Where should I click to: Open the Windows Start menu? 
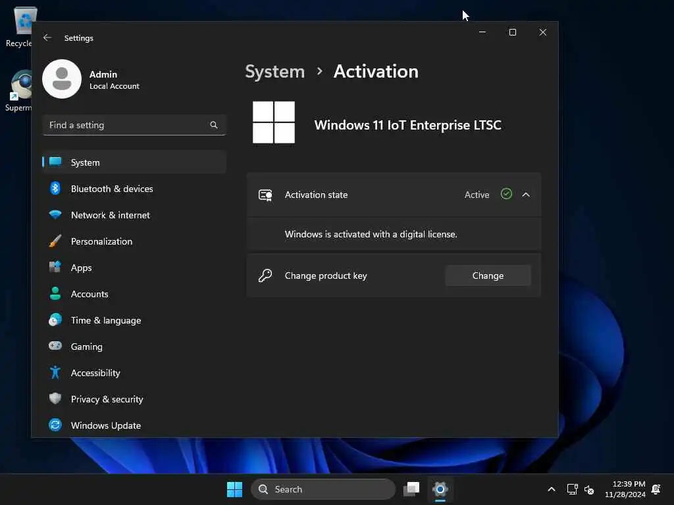tap(234, 489)
